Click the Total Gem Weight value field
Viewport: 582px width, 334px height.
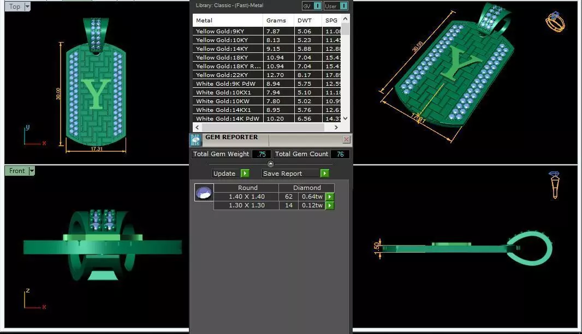tap(262, 154)
